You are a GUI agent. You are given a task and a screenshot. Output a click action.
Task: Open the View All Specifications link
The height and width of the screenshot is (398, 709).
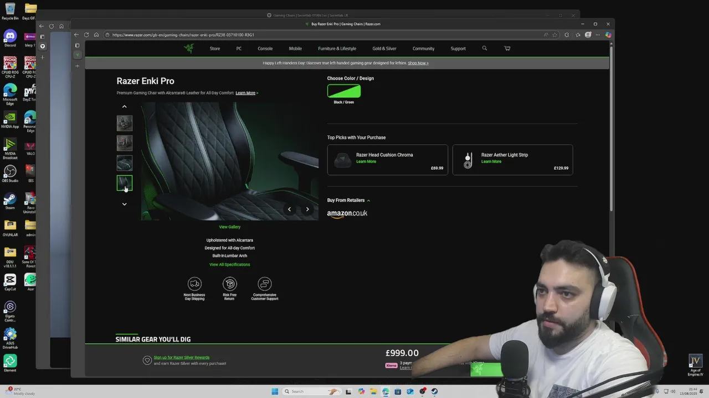click(229, 264)
